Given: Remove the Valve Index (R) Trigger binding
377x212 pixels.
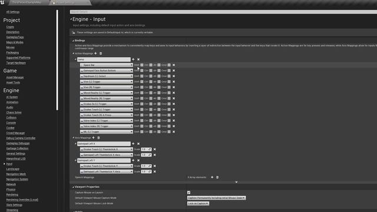Looking at the screenshot, I should point(174,126).
